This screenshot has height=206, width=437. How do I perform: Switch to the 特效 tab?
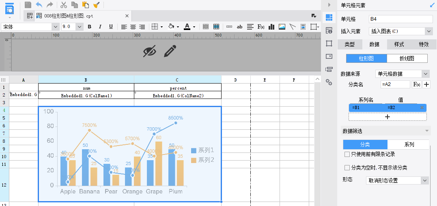[x=424, y=44]
